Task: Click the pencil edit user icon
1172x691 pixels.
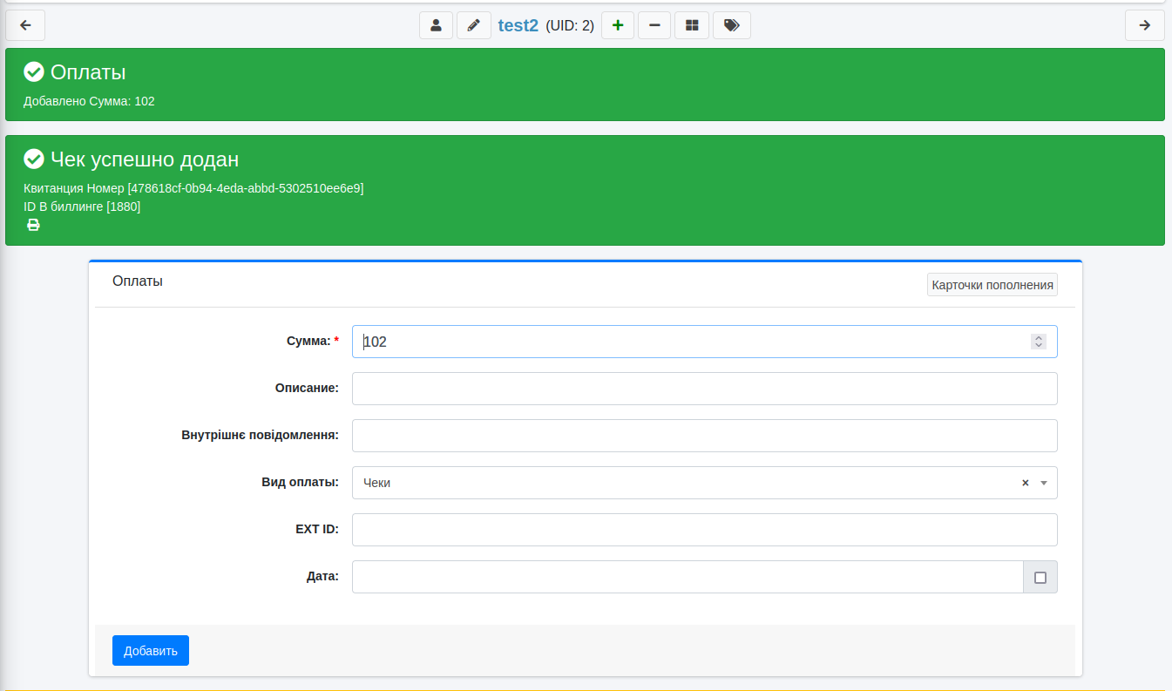Action: 473,25
